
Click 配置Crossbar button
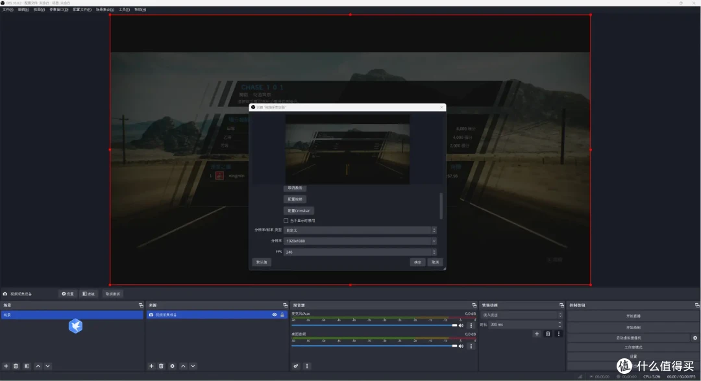[x=299, y=211]
